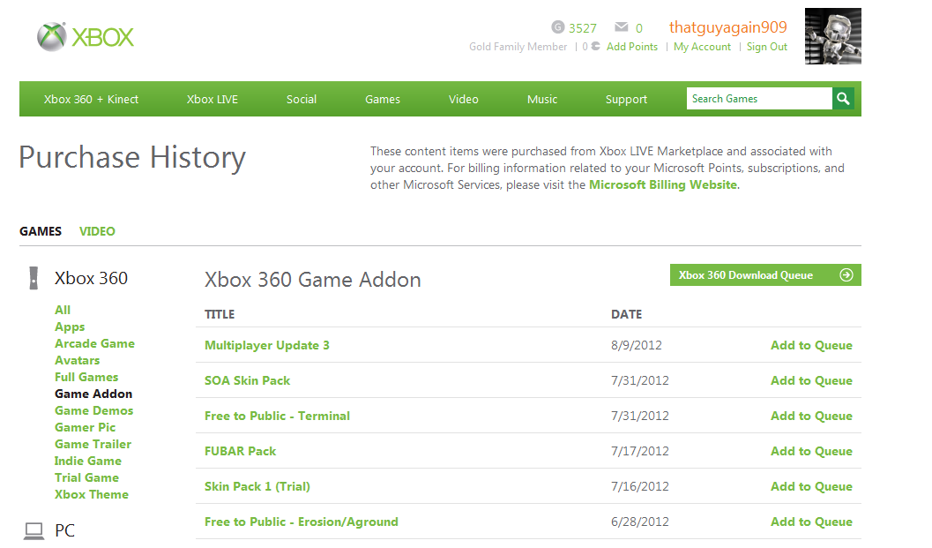Open the Music menu
Screen dimensions: 932x548
point(542,100)
